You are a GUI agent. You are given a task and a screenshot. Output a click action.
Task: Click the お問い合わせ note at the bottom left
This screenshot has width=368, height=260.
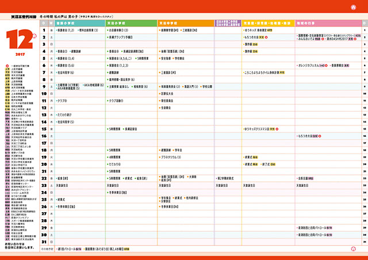pos(20,246)
